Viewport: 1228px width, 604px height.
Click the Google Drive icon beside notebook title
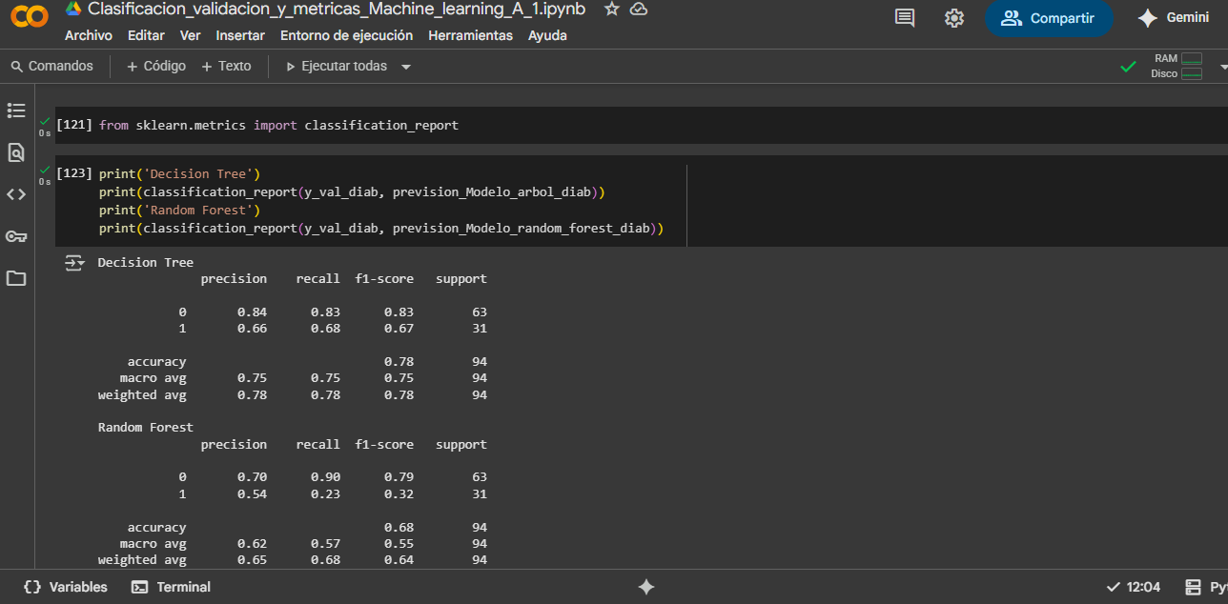click(73, 9)
